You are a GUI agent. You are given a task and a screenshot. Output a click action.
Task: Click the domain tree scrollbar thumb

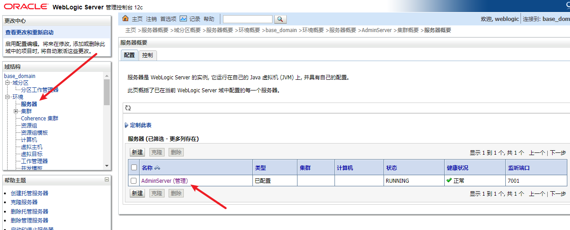(x=107, y=92)
